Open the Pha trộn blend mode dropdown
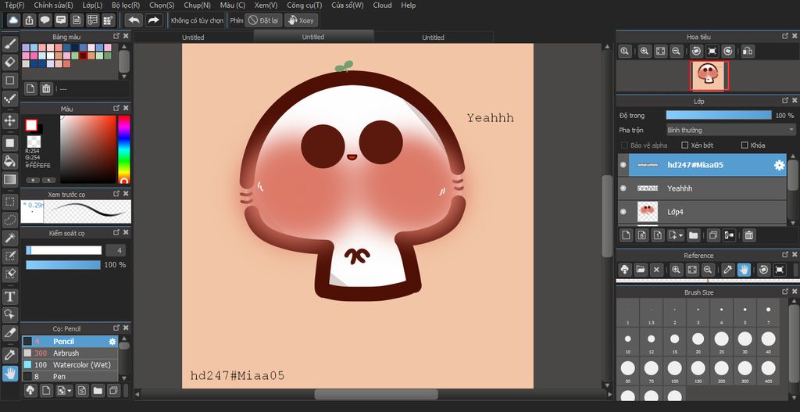The height and width of the screenshot is (412, 800). coord(731,131)
